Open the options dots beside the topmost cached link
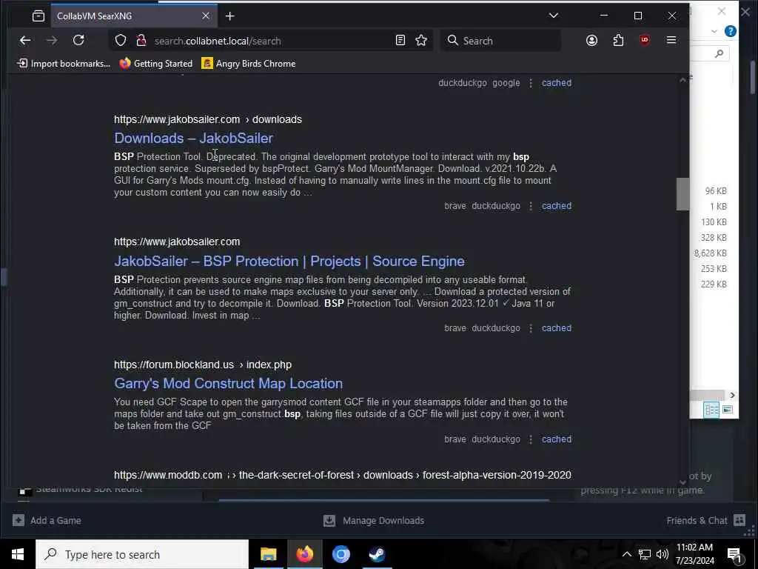The width and height of the screenshot is (758, 569). tap(531, 83)
